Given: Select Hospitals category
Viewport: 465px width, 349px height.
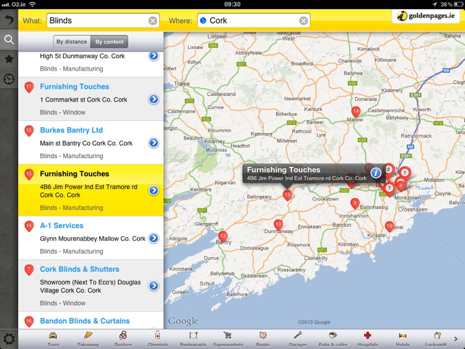Looking at the screenshot, I should (x=368, y=339).
